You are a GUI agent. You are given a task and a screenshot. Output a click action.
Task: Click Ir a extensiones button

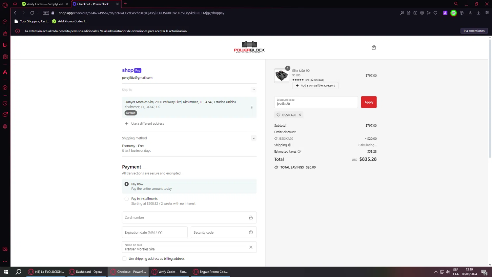click(x=474, y=31)
